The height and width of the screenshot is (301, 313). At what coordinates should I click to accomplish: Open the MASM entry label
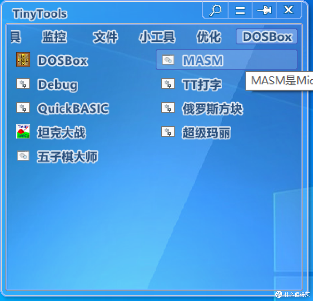(203, 60)
